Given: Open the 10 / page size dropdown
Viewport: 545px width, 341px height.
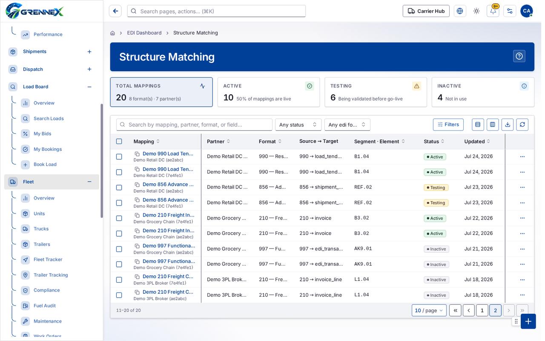Looking at the screenshot, I should pyautogui.click(x=429, y=310).
